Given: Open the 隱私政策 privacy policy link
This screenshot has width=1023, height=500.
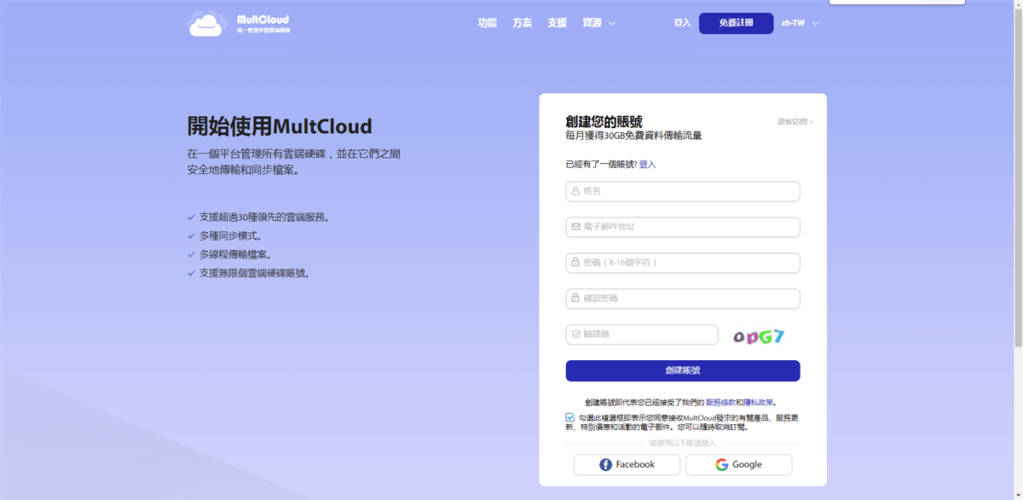Looking at the screenshot, I should coord(758,402).
